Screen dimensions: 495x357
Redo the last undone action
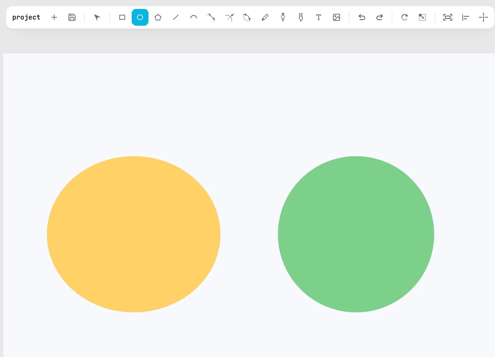379,17
